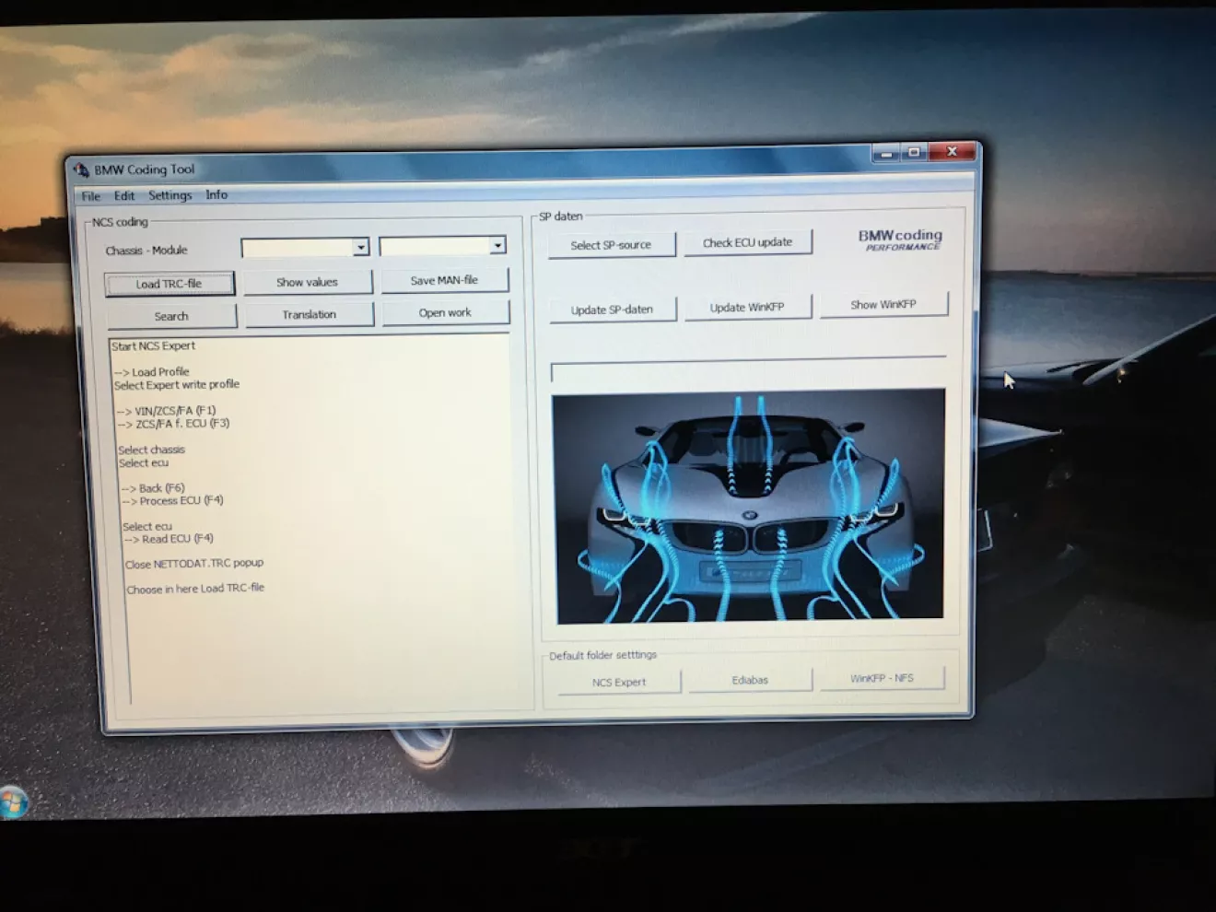Image resolution: width=1216 pixels, height=912 pixels.
Task: Click Show WinKFP button
Action: pyautogui.click(x=883, y=304)
